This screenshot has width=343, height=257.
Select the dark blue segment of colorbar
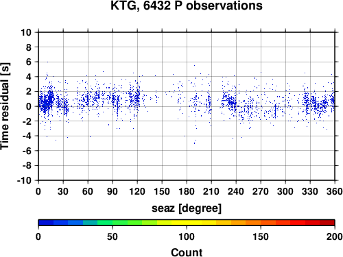[46, 223]
